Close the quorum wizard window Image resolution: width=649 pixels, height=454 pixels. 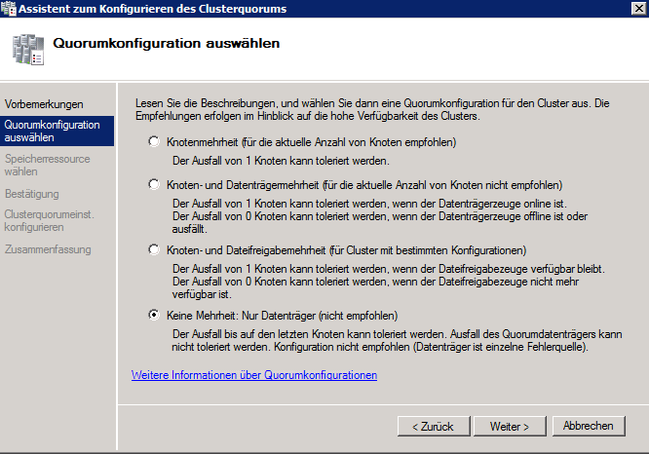click(639, 8)
